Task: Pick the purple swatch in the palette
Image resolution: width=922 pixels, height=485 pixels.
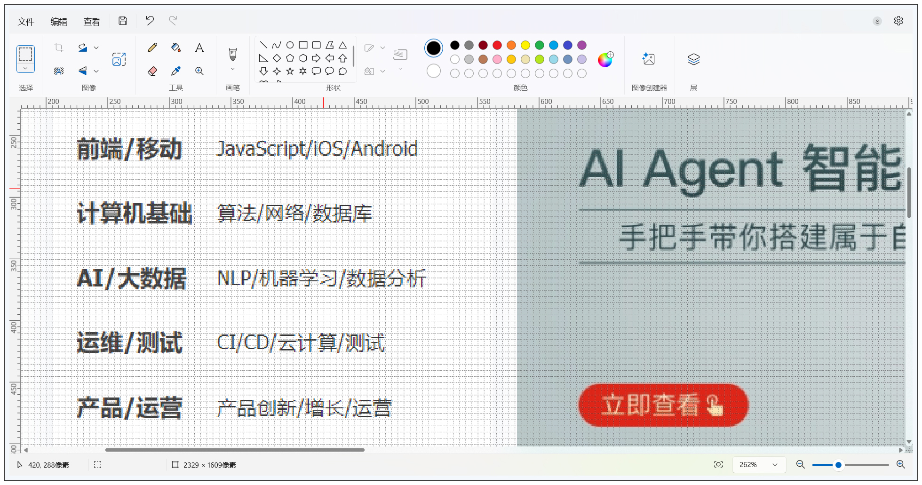Action: click(x=582, y=45)
